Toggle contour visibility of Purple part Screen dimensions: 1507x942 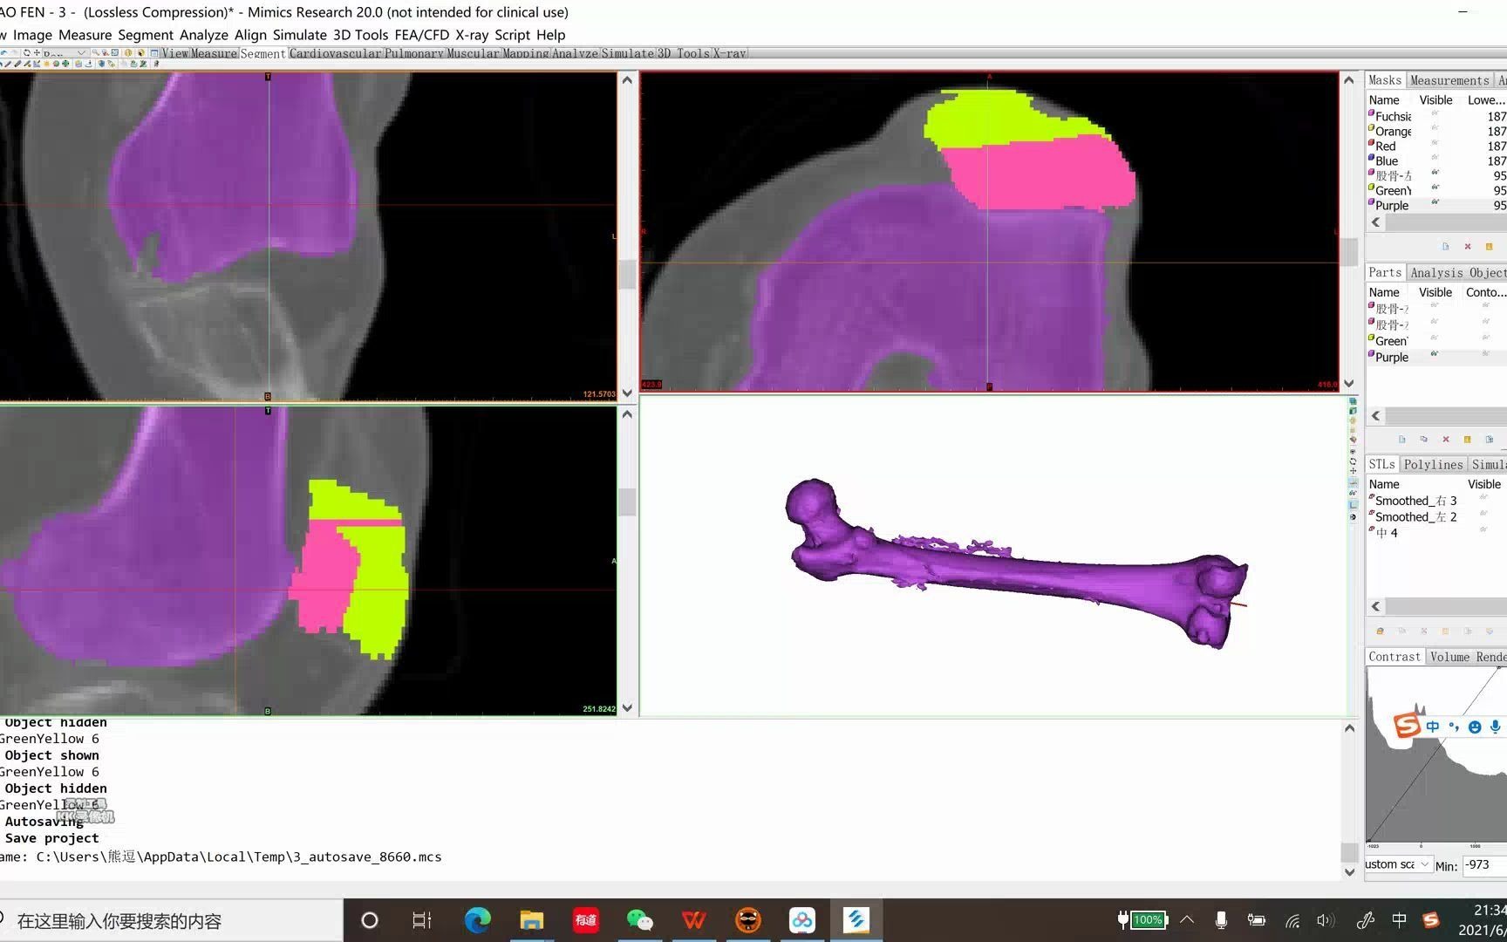[1485, 355]
